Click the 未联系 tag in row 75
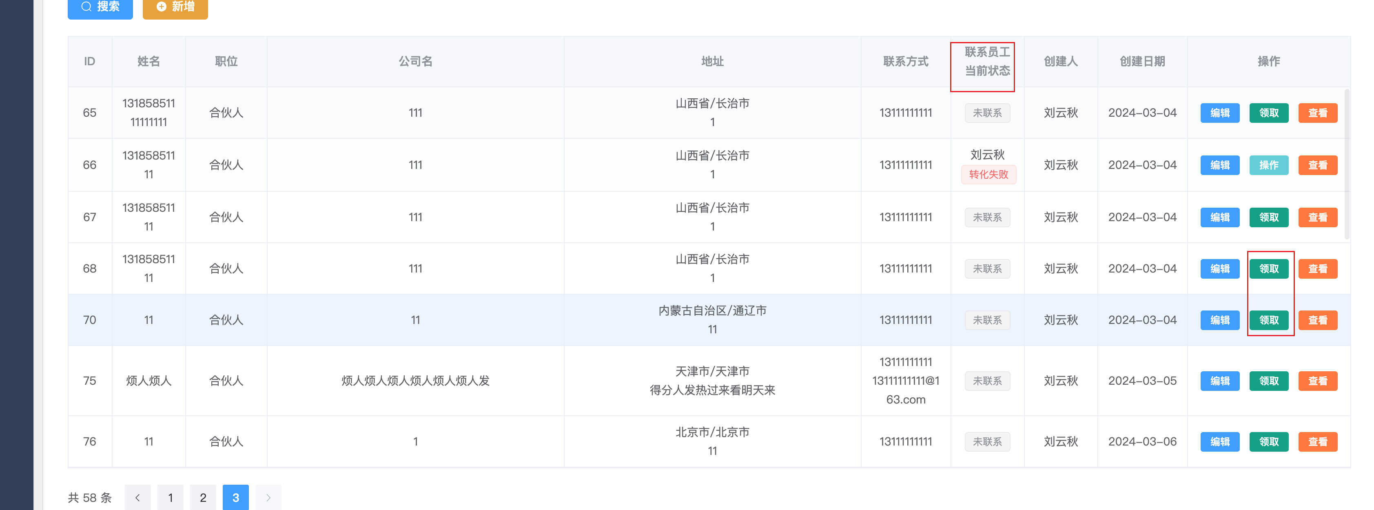 tap(987, 381)
